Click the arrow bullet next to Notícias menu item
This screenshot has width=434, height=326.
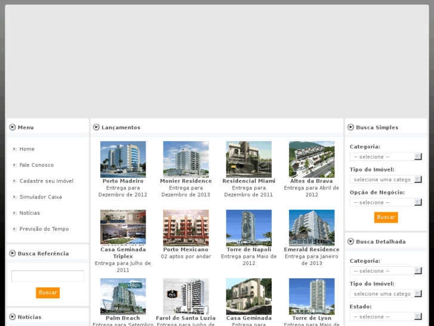[x=14, y=213]
